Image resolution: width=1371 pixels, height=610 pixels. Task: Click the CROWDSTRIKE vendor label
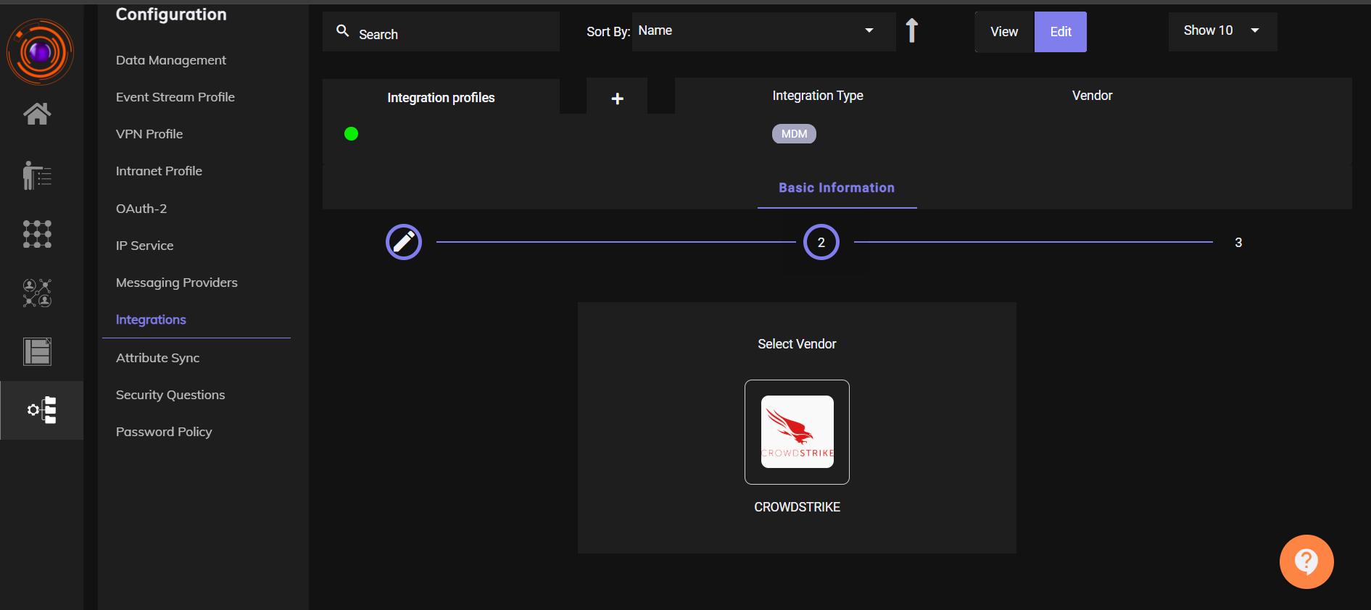[797, 507]
